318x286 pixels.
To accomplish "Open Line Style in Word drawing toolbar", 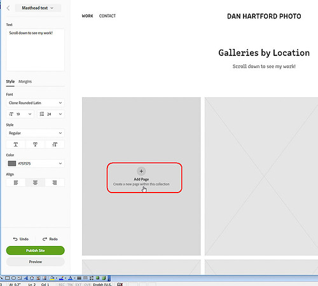I will point(79,278).
